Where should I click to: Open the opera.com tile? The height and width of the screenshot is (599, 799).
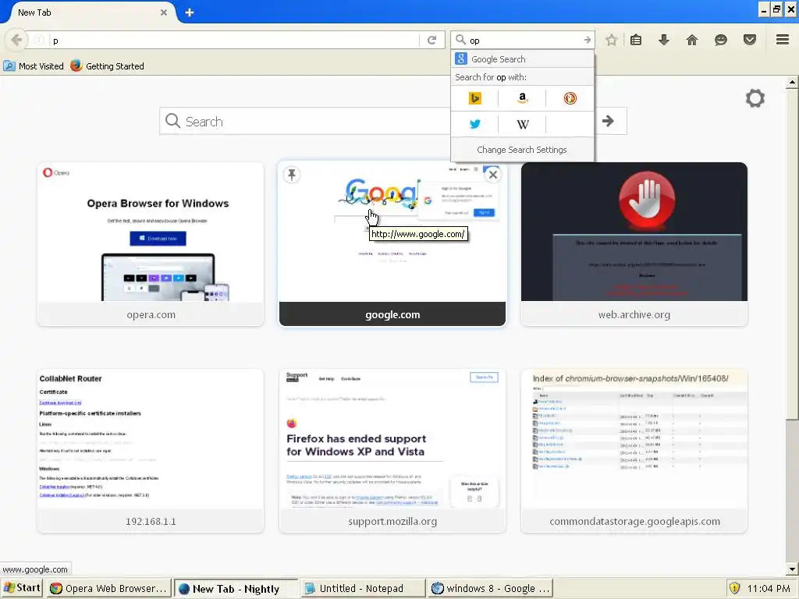[x=151, y=244]
